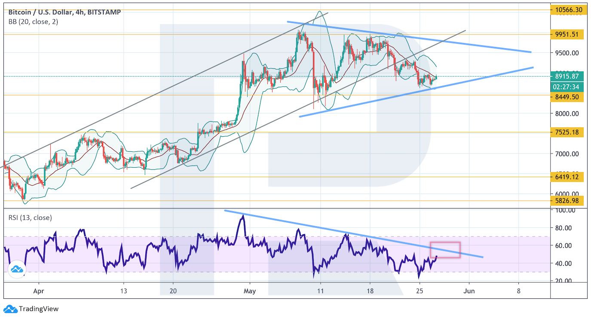591x319 pixels.
Task: Select the 5826.98 price level label
Action: 567,201
